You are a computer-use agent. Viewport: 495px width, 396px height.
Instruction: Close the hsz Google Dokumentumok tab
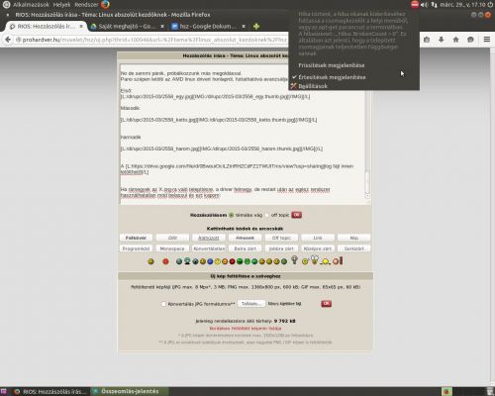(x=244, y=26)
